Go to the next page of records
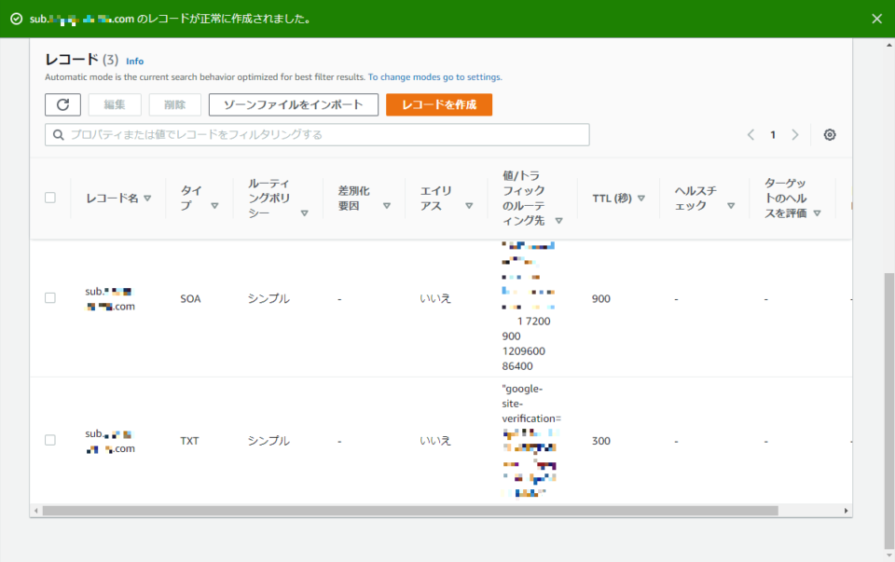The height and width of the screenshot is (562, 895). pos(794,134)
